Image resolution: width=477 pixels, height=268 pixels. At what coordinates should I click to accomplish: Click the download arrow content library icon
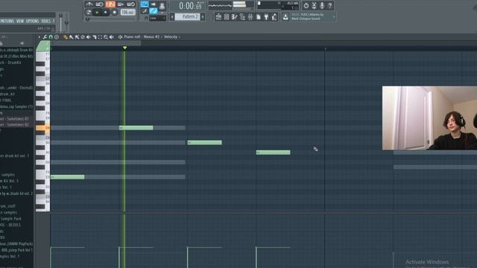[285, 17]
